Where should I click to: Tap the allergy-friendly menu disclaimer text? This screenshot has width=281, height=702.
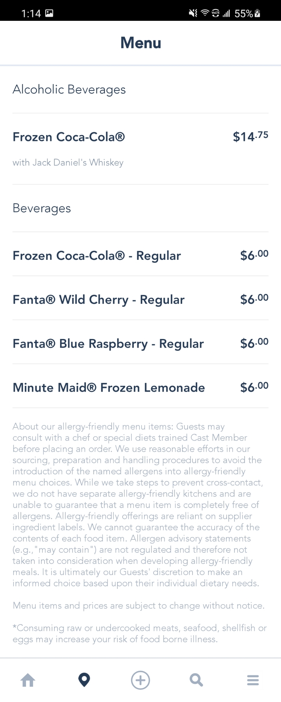tap(138, 504)
